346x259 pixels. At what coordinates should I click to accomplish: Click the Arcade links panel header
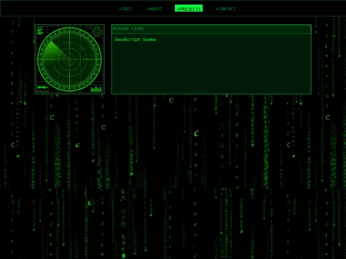211,29
